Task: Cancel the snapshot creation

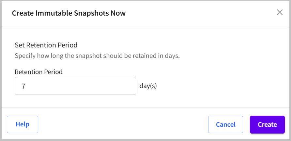Action: tap(225, 124)
